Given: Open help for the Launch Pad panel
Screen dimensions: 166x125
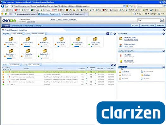Looking at the screenshot, I should tap(163, 34).
